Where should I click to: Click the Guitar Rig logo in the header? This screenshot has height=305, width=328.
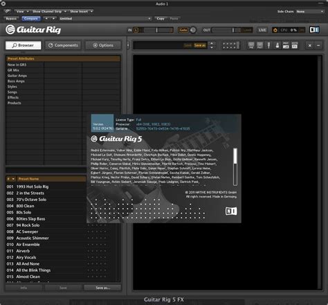[33, 30]
